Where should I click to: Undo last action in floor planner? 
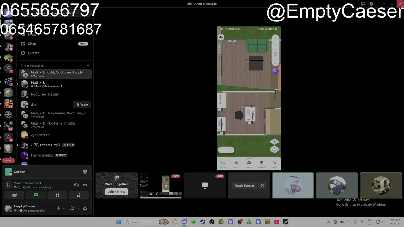pyautogui.click(x=222, y=150)
